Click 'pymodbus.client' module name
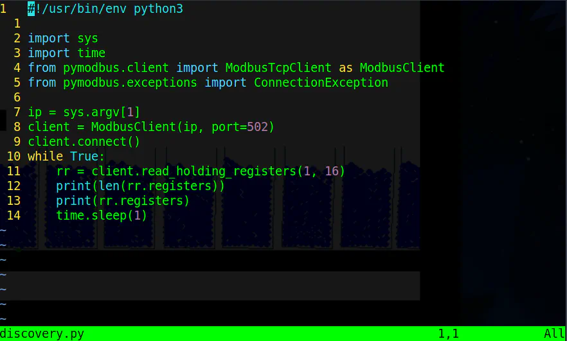Viewport: 567px width, 341px height. click(x=116, y=68)
